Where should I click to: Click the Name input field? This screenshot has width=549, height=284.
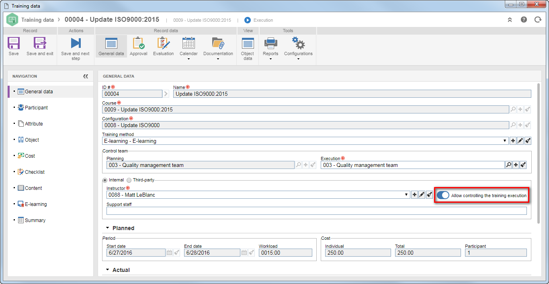coord(352,94)
